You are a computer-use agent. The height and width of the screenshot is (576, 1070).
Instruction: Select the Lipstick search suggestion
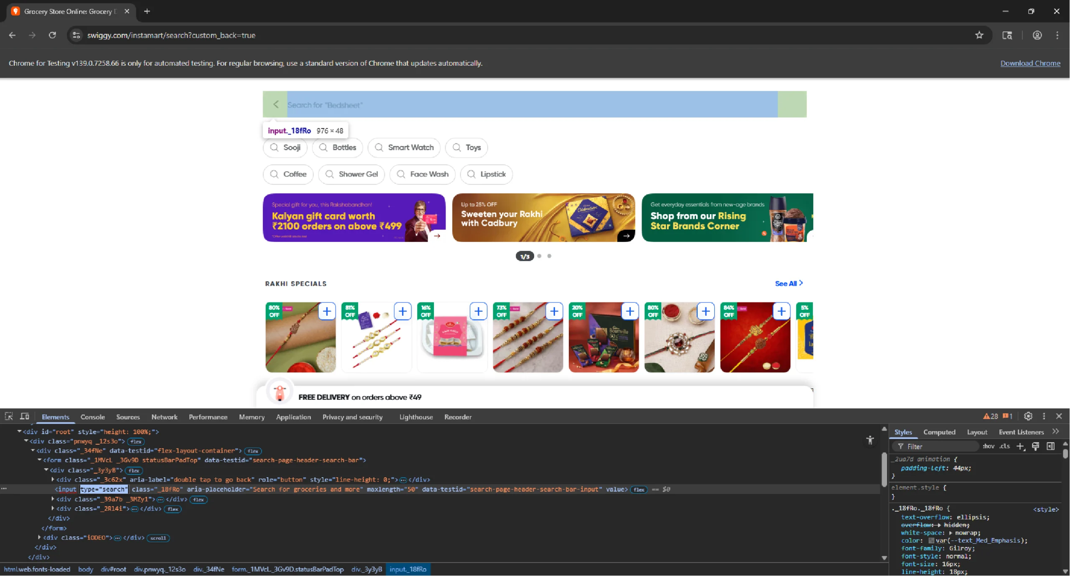point(487,174)
